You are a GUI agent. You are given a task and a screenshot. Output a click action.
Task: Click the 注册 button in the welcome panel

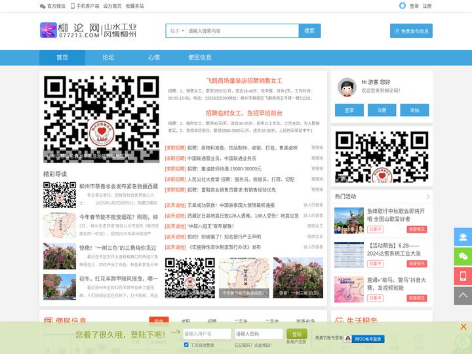(382, 110)
